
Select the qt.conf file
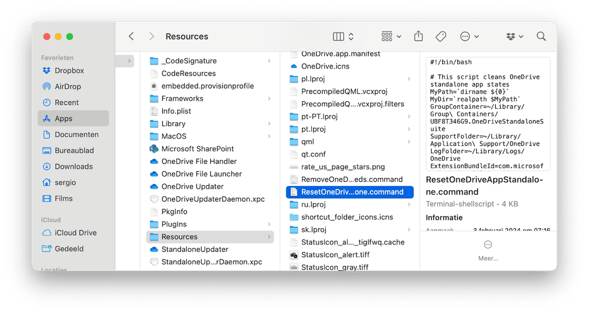click(350, 154)
